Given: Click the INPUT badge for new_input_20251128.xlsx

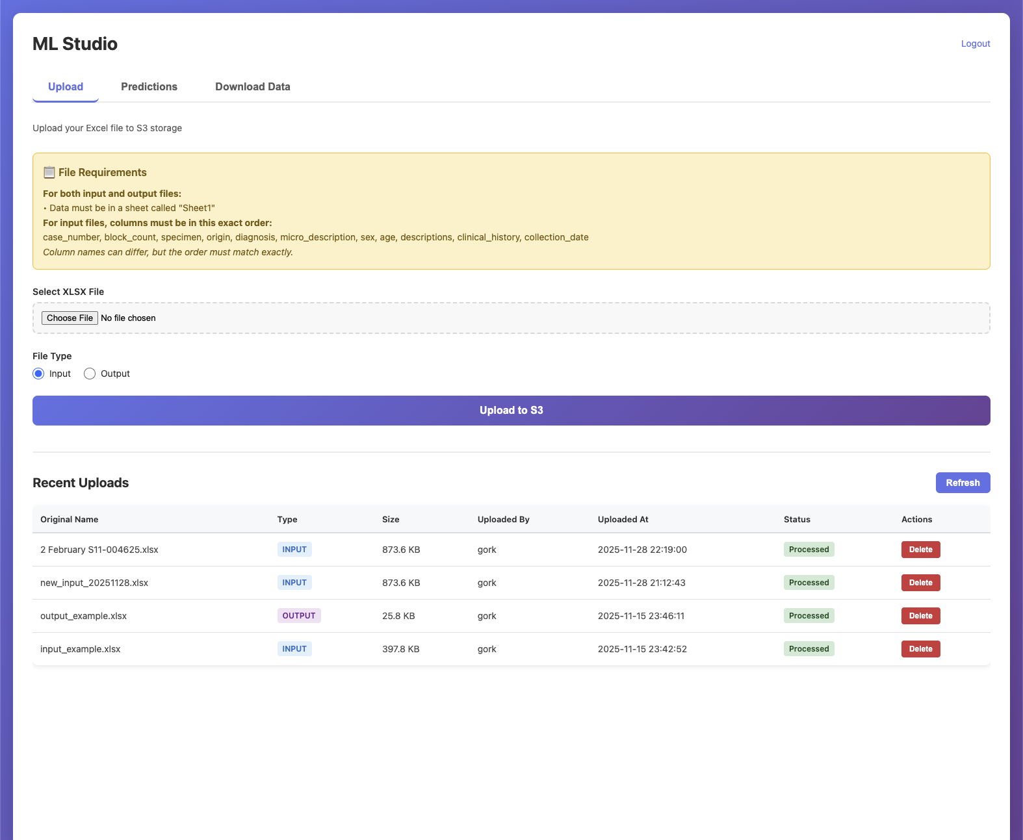Looking at the screenshot, I should point(294,583).
